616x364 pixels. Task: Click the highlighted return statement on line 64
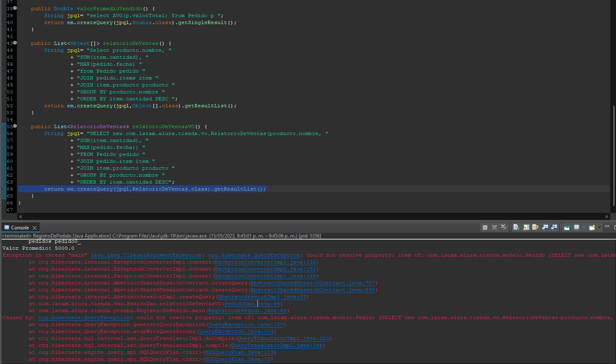(x=155, y=189)
